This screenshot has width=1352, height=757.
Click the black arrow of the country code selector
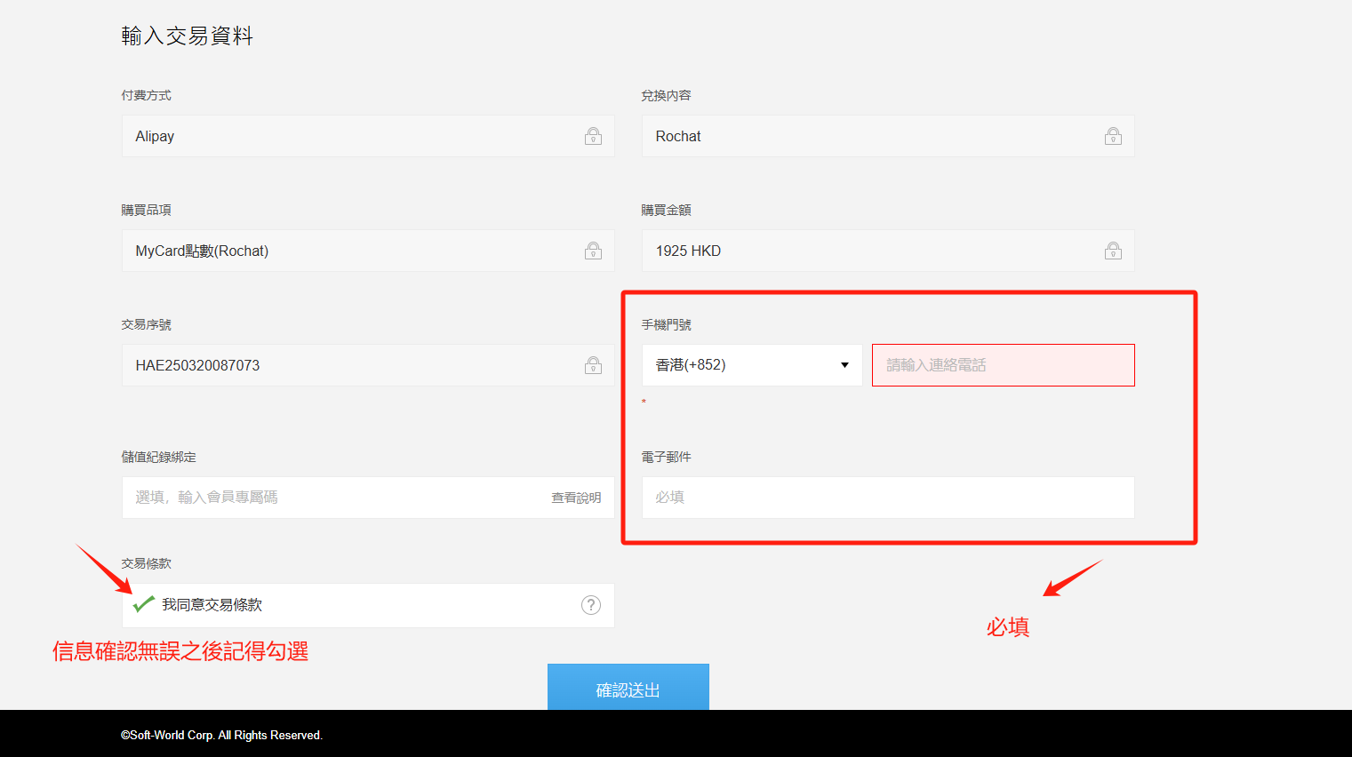pos(844,365)
